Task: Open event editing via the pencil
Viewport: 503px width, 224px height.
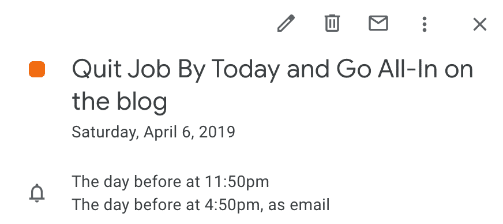Action: (x=286, y=24)
